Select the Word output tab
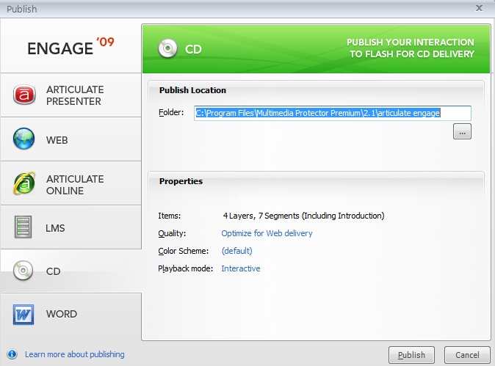Screen dimensions: 495x366 click(x=62, y=314)
